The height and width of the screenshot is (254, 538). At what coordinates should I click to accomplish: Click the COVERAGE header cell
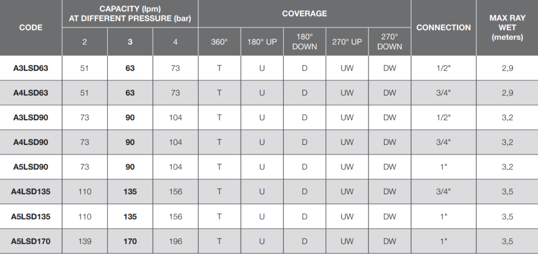[305, 14]
